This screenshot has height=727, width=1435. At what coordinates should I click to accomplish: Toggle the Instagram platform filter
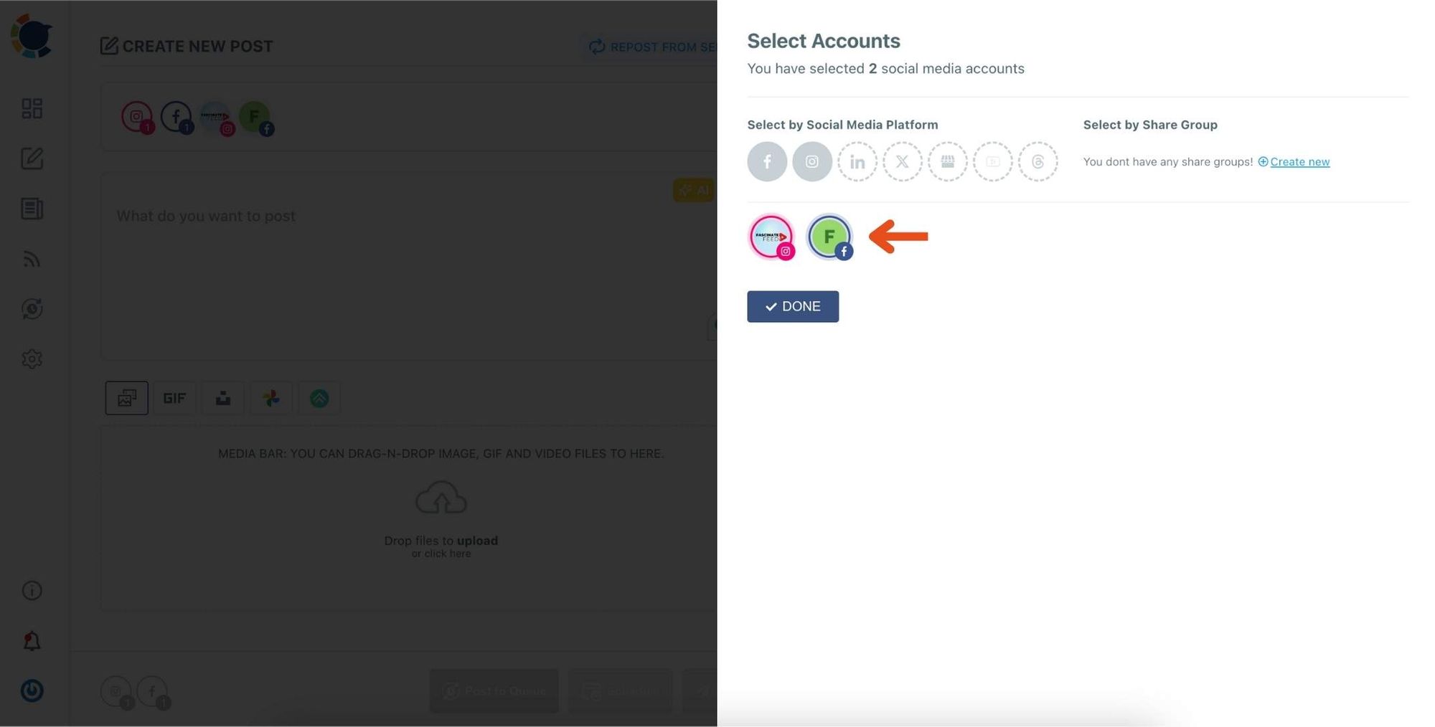812,161
